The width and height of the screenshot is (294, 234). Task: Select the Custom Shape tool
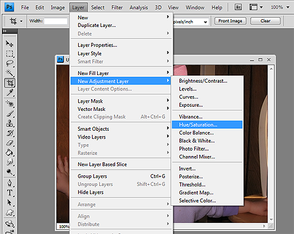[x=9, y=212]
